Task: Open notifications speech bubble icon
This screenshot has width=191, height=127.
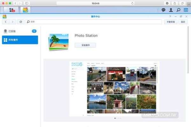Action: click(164, 10)
